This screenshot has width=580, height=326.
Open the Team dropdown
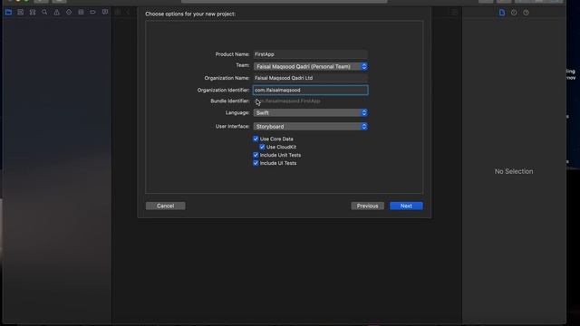310,66
